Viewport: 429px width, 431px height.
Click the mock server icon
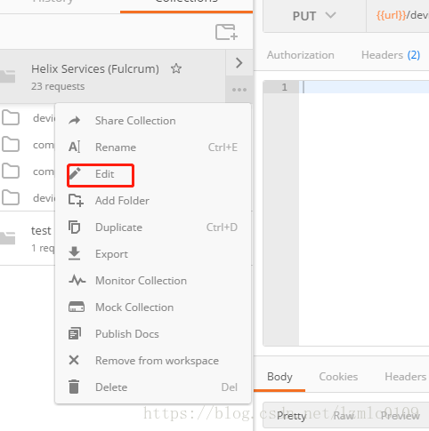tap(77, 307)
